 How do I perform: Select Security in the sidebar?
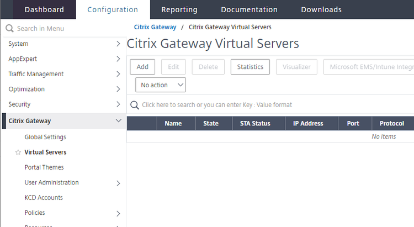pos(19,104)
